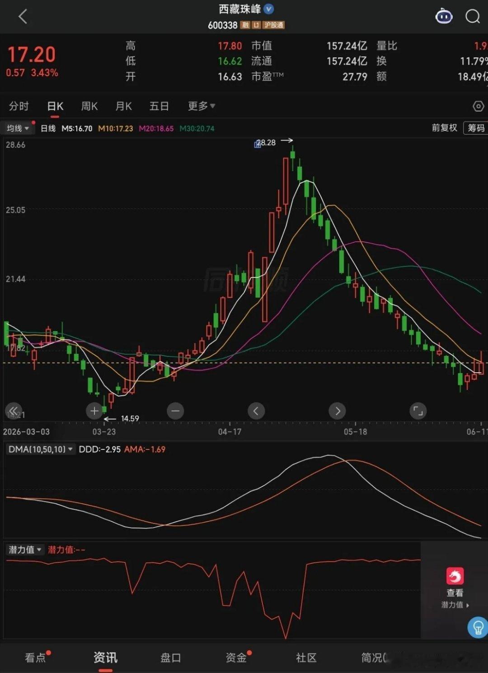
Task: Enter fullscreen chart mode
Action: pyautogui.click(x=418, y=411)
